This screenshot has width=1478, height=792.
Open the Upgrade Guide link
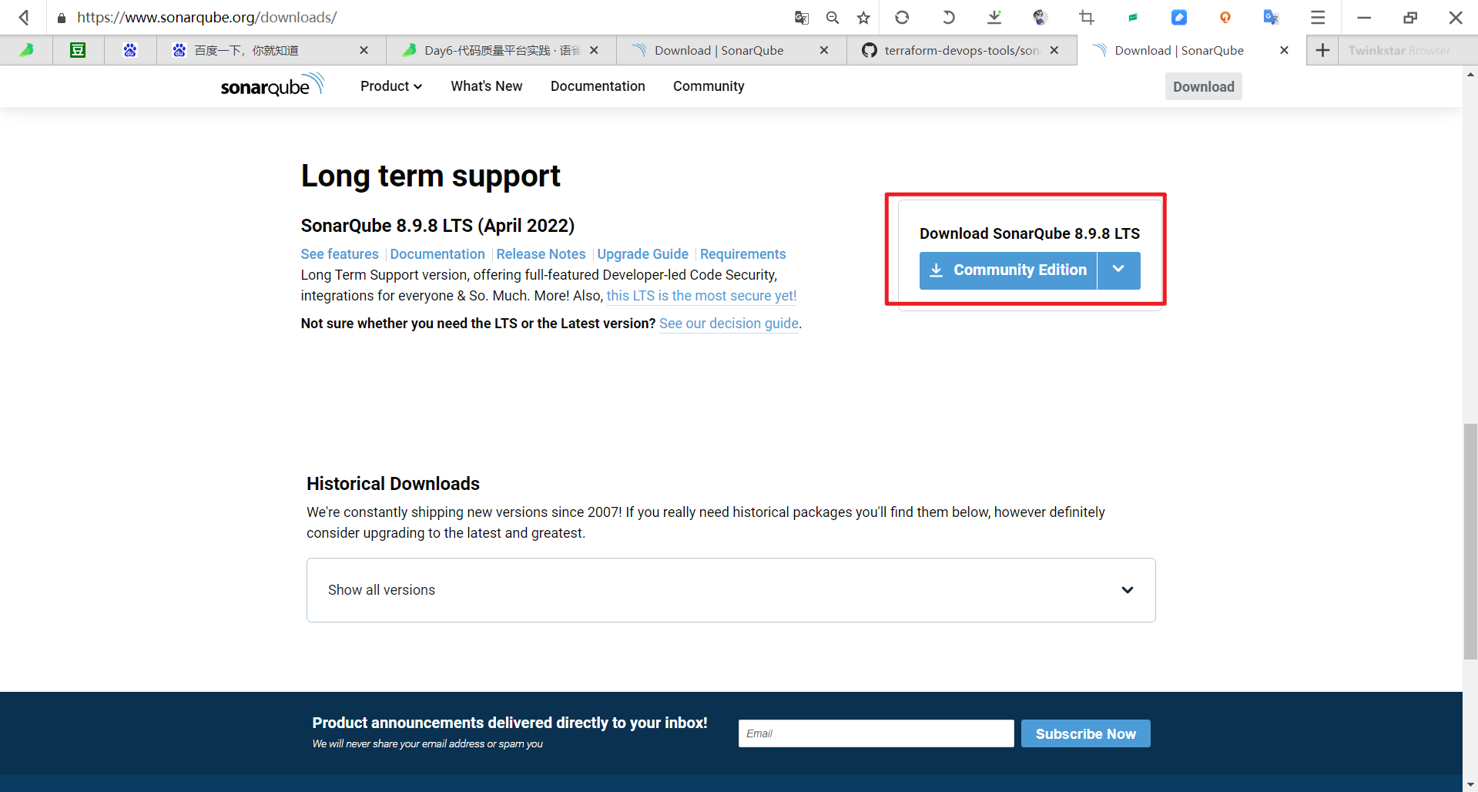click(642, 254)
